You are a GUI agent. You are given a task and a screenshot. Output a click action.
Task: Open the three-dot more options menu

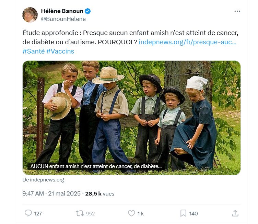[x=237, y=11]
